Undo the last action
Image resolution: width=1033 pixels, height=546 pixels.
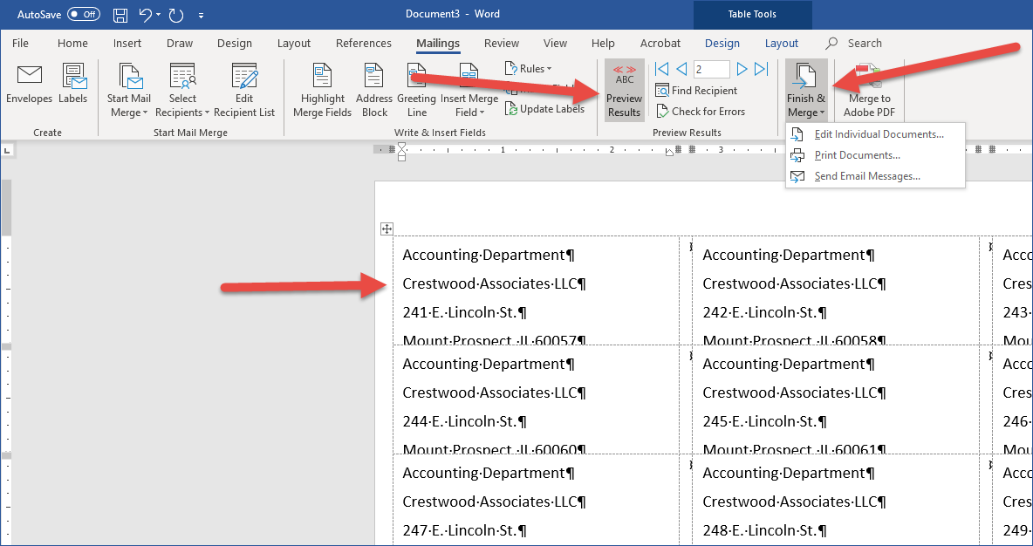[146, 14]
